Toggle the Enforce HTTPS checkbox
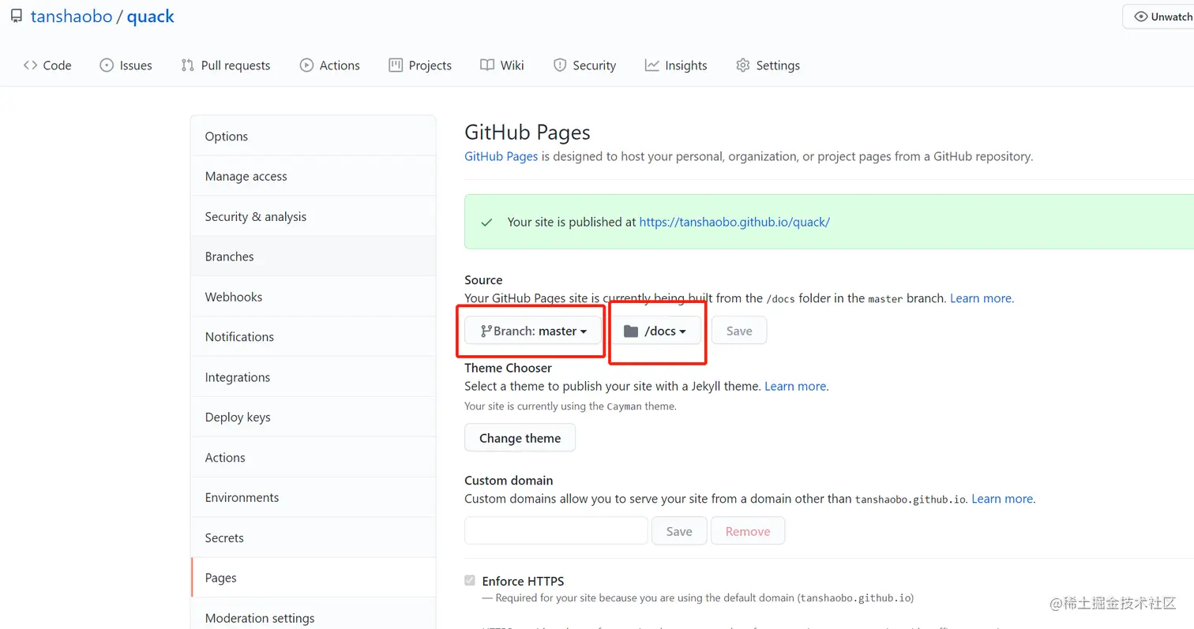This screenshot has height=629, width=1194. [x=470, y=581]
